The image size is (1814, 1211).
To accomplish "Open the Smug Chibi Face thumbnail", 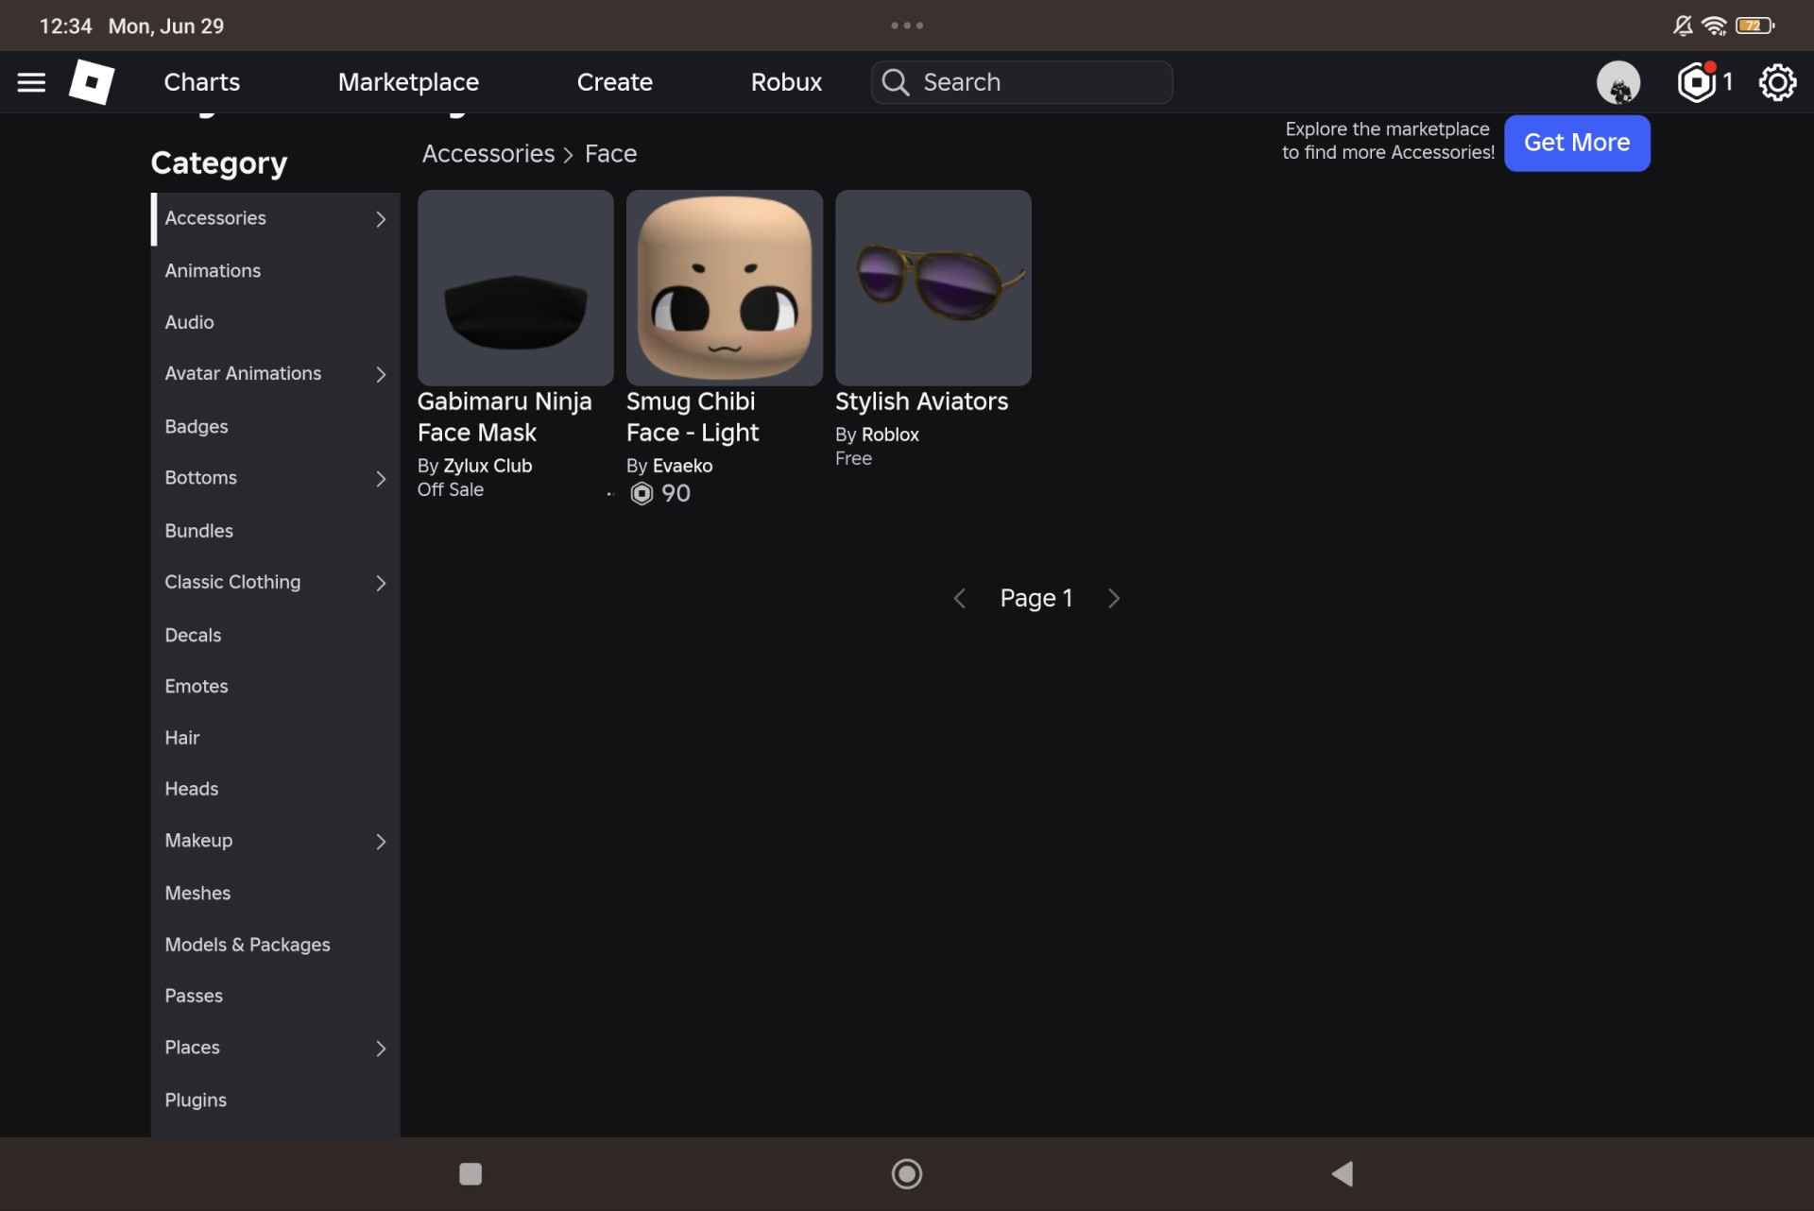I will pyautogui.click(x=724, y=287).
